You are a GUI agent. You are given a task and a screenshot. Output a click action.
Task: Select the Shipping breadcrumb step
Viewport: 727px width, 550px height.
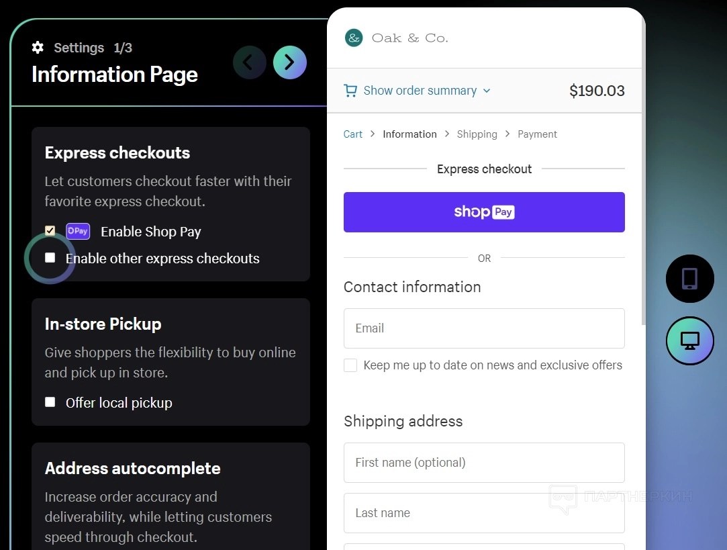tap(477, 134)
